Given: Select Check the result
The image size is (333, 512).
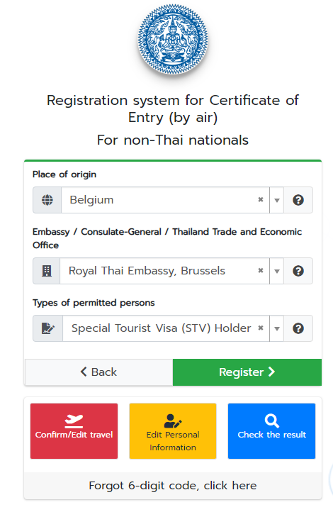Looking at the screenshot, I should 271,431.
